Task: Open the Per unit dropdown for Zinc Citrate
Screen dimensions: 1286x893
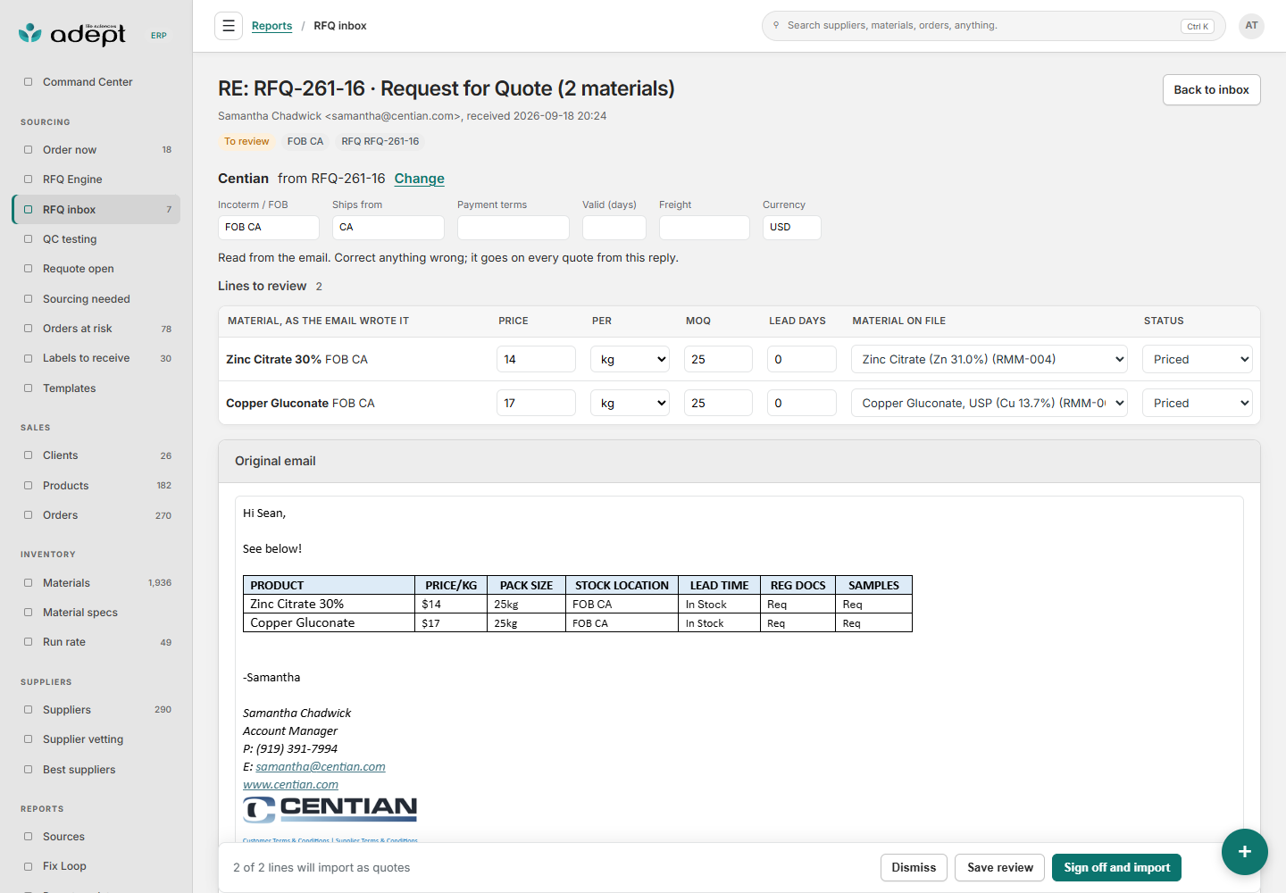Action: [x=630, y=359]
